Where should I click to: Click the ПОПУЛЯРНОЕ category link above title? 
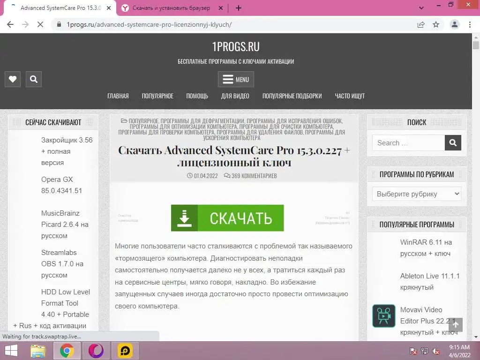[x=143, y=121]
